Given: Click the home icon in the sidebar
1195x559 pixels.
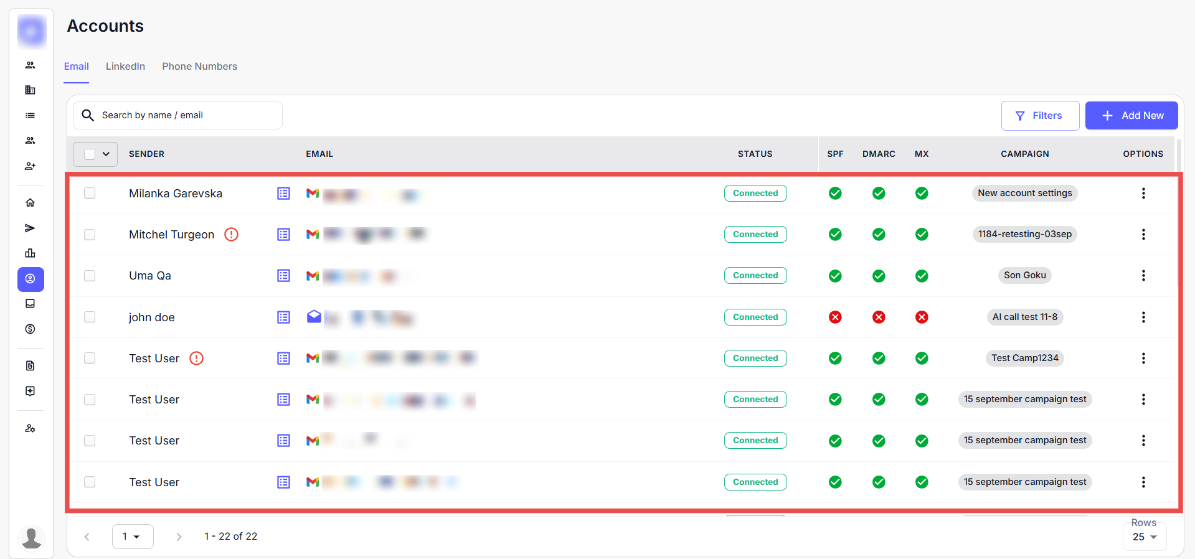Looking at the screenshot, I should click(x=30, y=202).
